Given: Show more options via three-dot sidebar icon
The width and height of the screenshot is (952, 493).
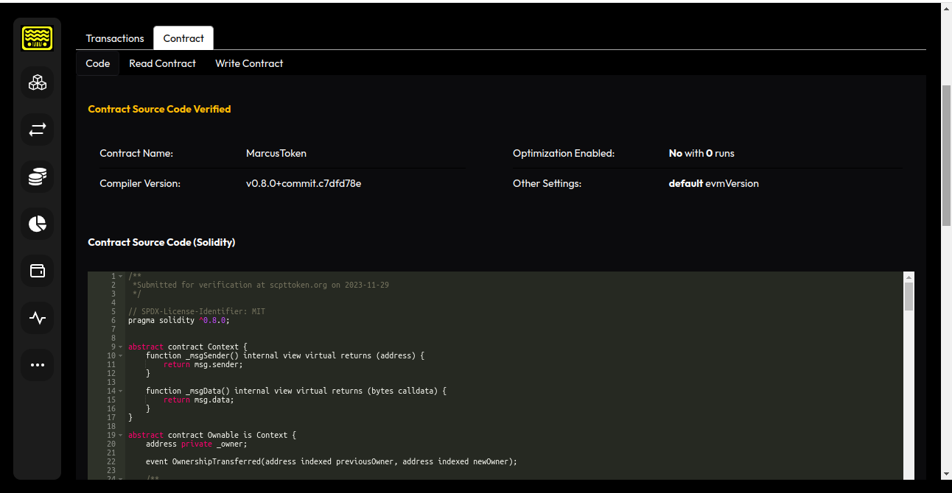Looking at the screenshot, I should click(x=37, y=365).
